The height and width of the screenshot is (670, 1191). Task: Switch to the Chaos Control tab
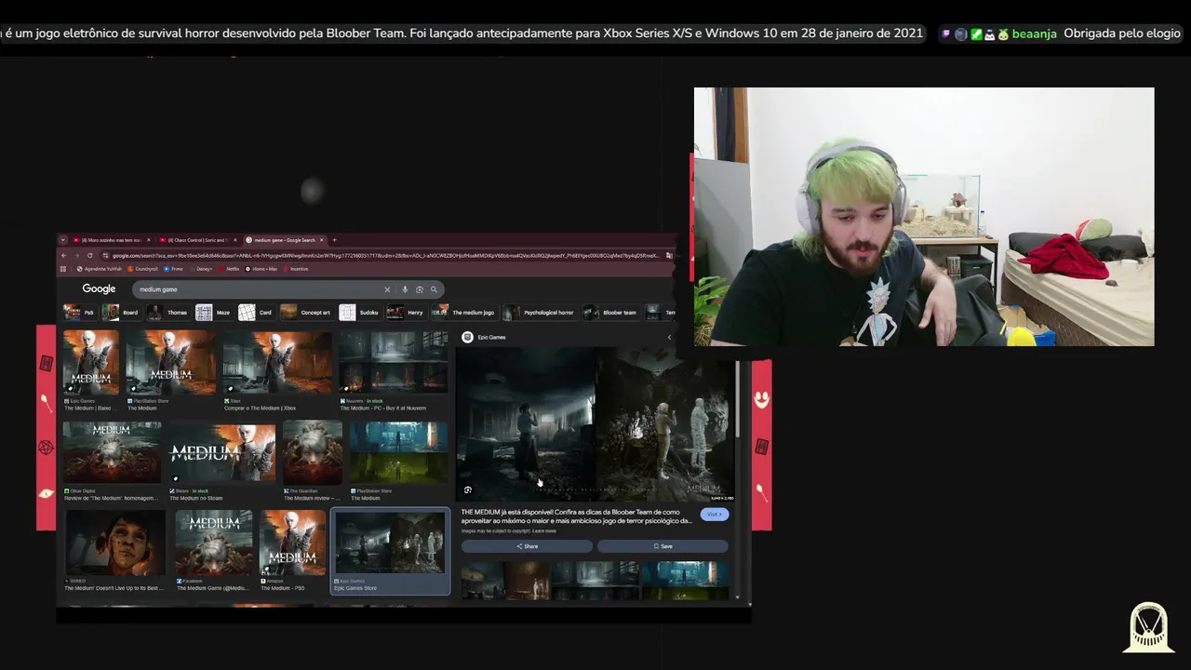[197, 240]
